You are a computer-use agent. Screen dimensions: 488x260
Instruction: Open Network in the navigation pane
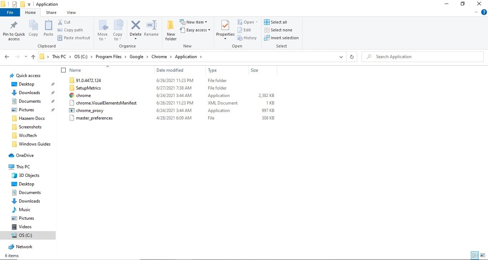point(24,247)
